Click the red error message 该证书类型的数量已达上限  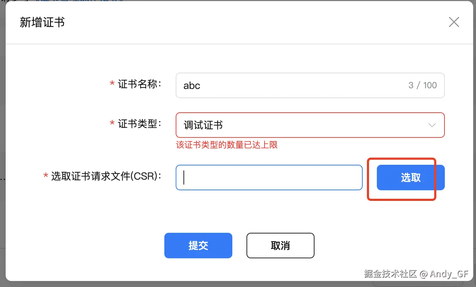coord(227,145)
